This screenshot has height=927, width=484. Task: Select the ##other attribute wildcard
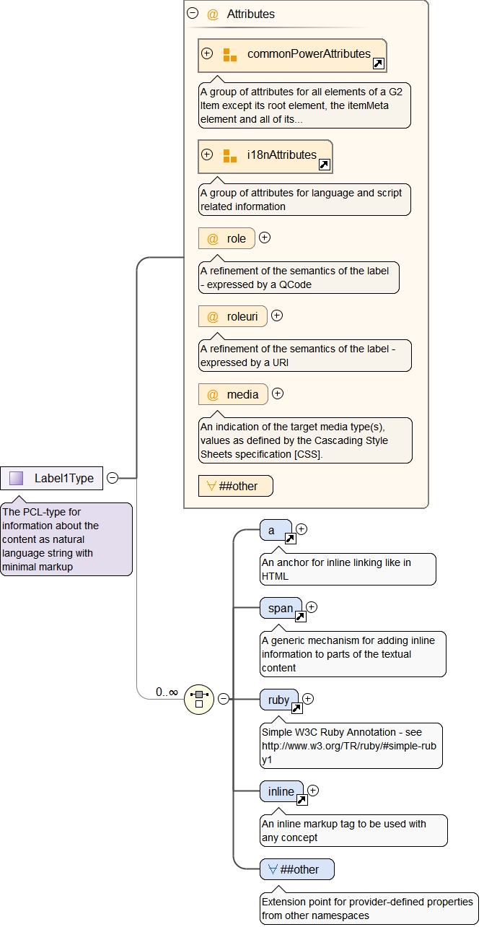[236, 486]
